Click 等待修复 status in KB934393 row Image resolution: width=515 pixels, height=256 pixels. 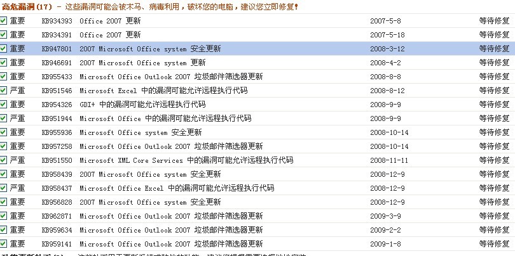coord(494,21)
